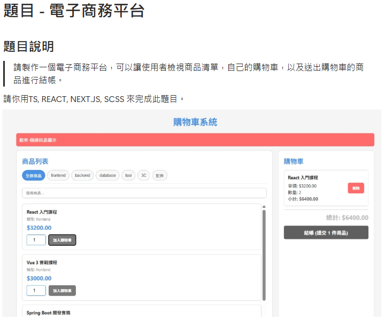This screenshot has height=320, width=385.
Task: Select the 全部商品 category filter
Action: pos(34,175)
